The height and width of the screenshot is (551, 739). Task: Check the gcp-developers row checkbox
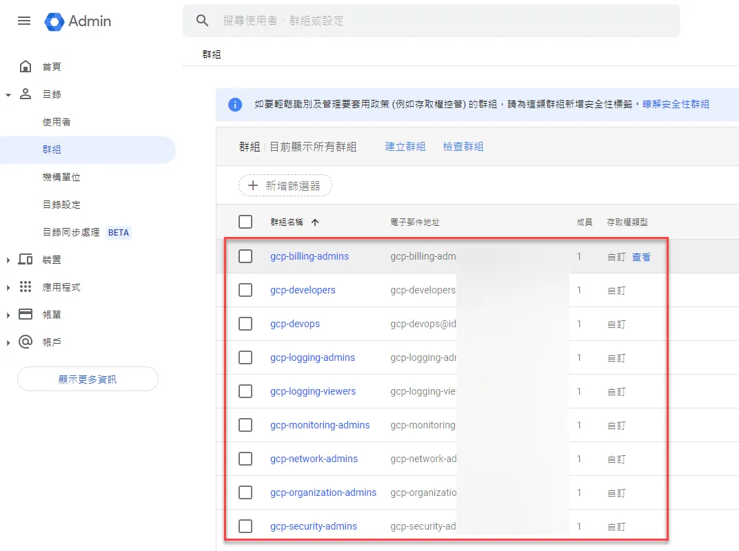click(x=245, y=290)
